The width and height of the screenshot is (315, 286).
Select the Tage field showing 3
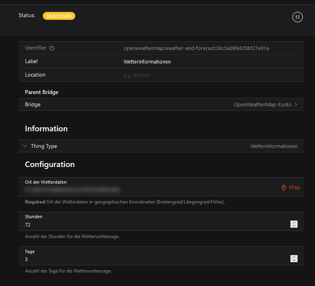tap(155, 259)
